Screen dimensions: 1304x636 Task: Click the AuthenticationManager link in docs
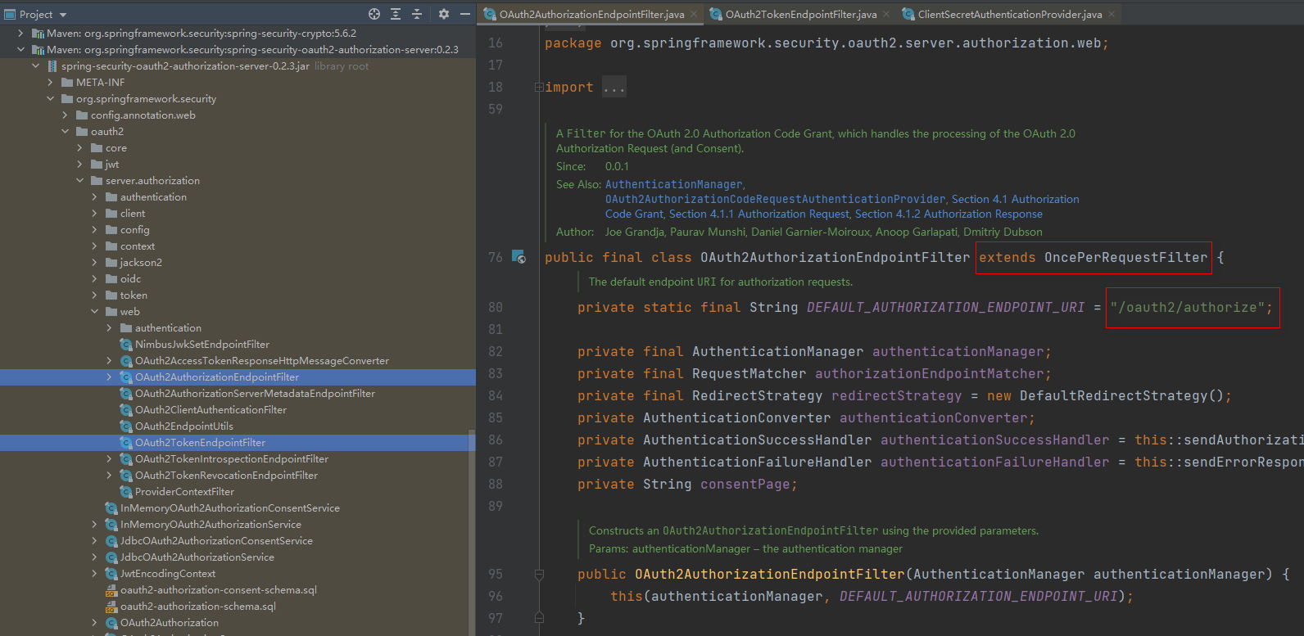tap(674, 185)
